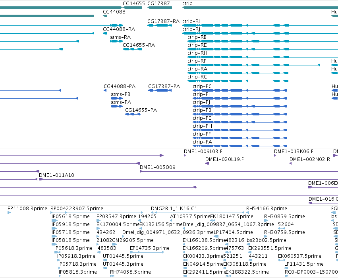Viewport: 338px width, 278px height.
Task: Click the CG44088-RA transcript label
Action: coord(119,29)
